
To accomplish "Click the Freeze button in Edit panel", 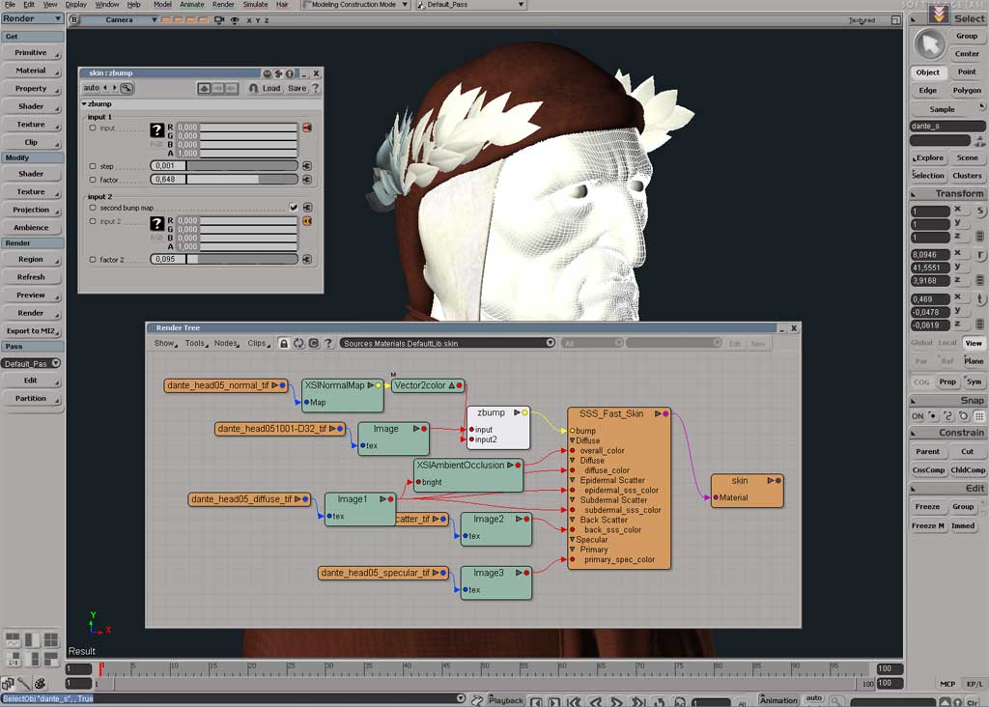I will (x=927, y=506).
